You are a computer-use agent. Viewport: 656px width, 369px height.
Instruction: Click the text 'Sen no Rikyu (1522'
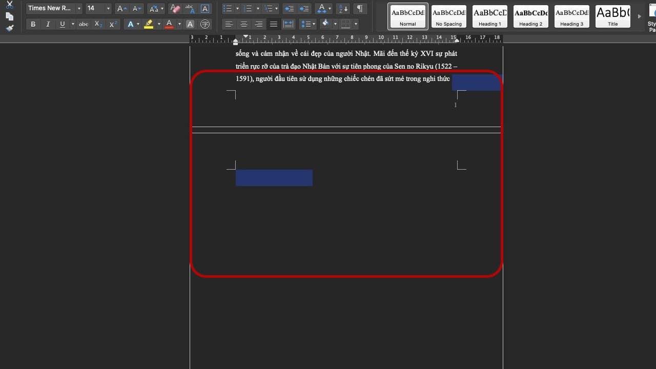click(x=420, y=66)
